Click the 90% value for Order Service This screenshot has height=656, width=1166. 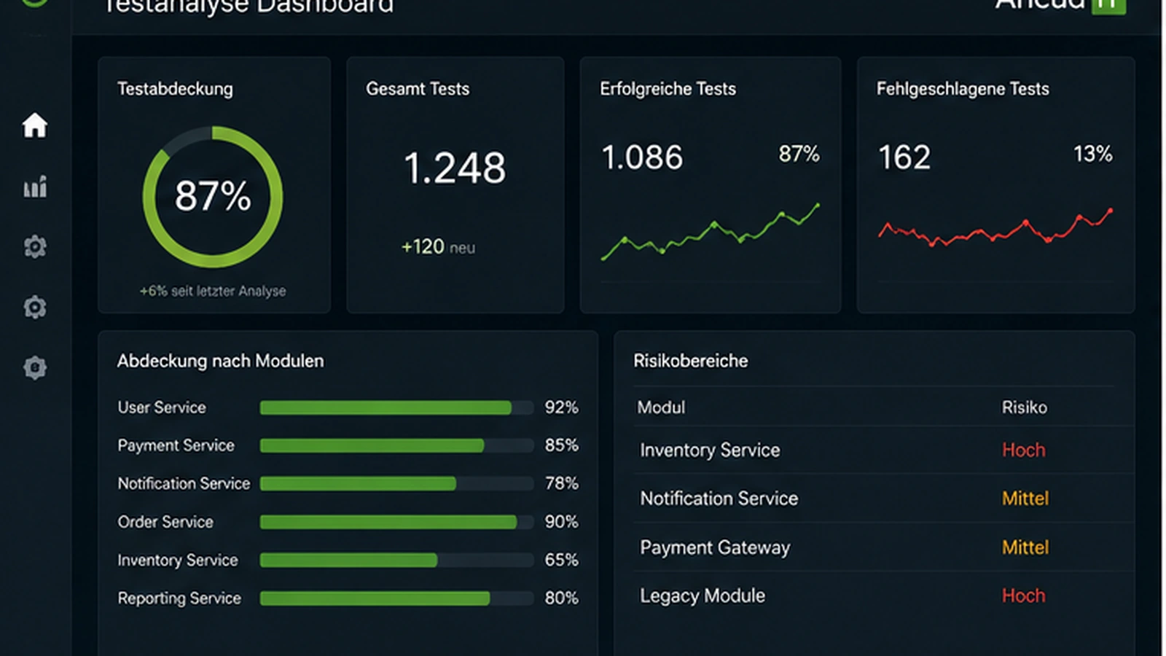point(561,522)
